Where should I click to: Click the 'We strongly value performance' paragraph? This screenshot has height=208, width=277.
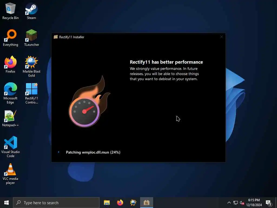coord(164,74)
